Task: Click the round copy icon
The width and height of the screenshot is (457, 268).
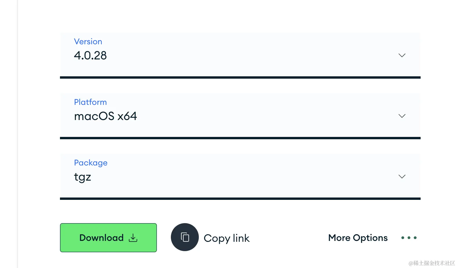Action: [185, 237]
